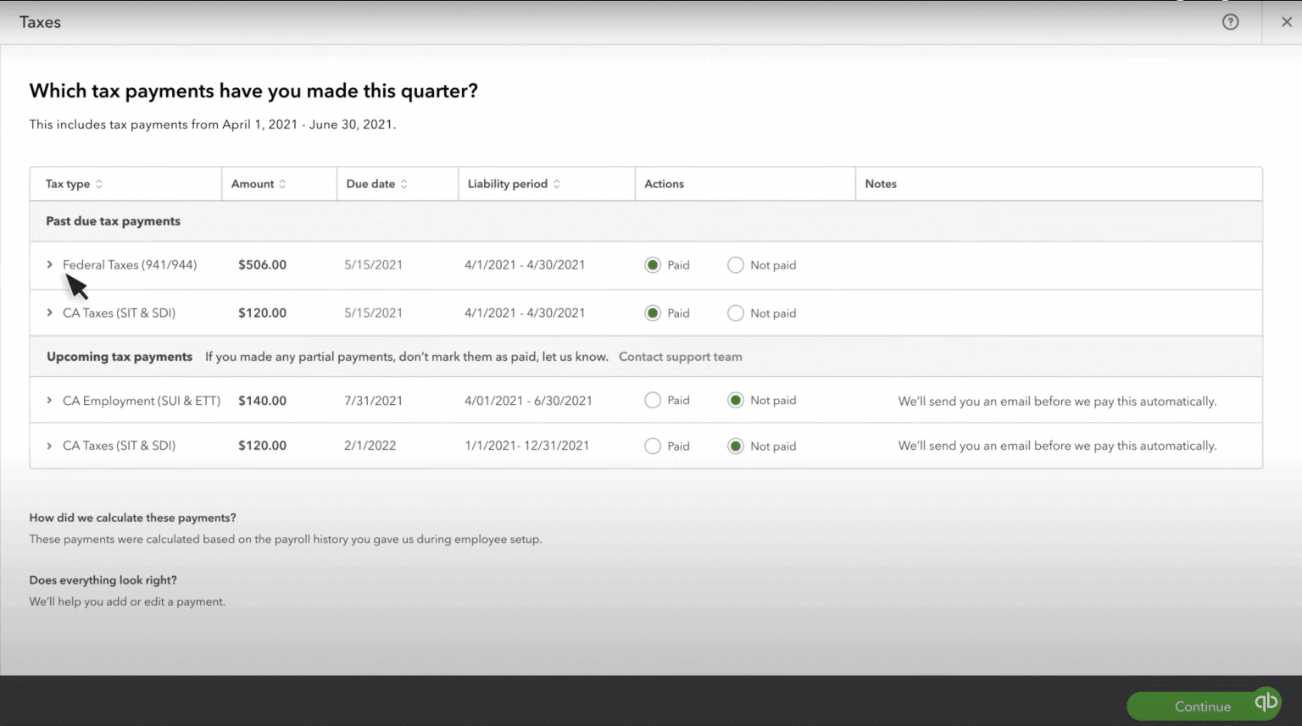The height and width of the screenshot is (726, 1302).
Task: Click the QuickBooks logo on the Continue button
Action: [1266, 702]
